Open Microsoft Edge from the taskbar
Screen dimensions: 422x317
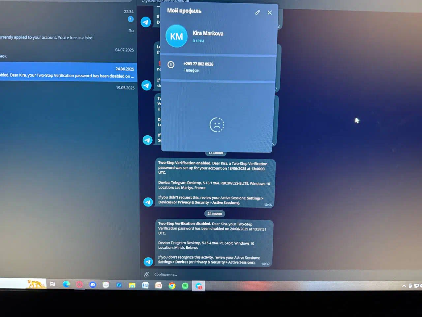(66, 284)
